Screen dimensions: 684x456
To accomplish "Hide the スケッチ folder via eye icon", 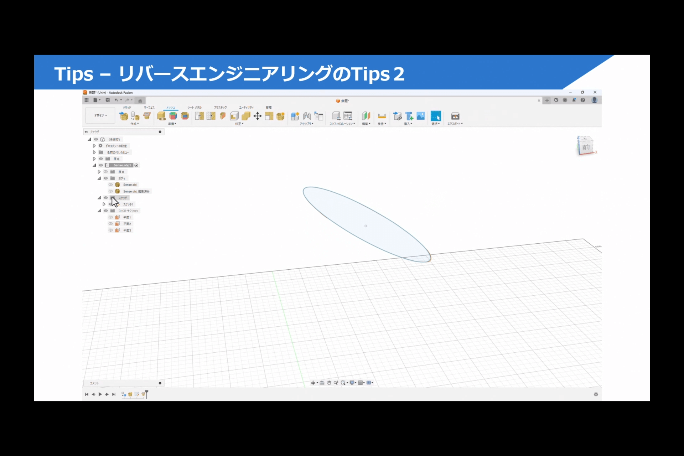I will [106, 198].
